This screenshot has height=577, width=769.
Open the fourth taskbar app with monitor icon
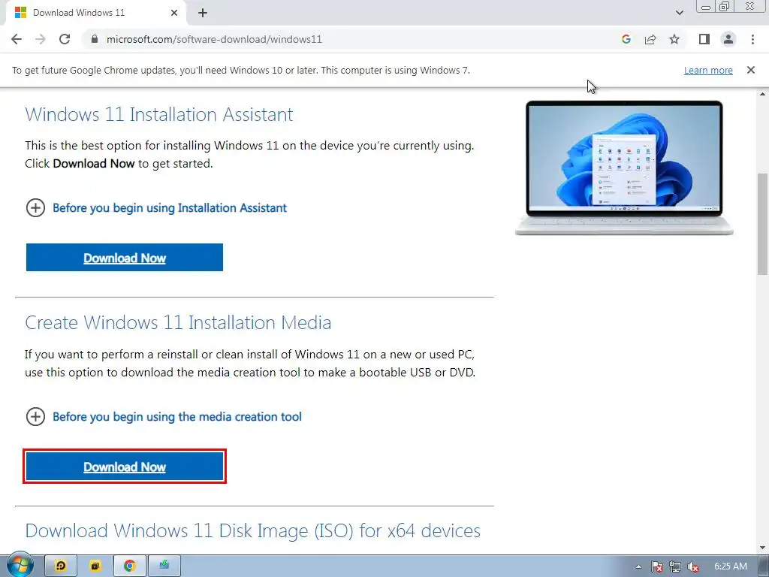[x=164, y=566]
